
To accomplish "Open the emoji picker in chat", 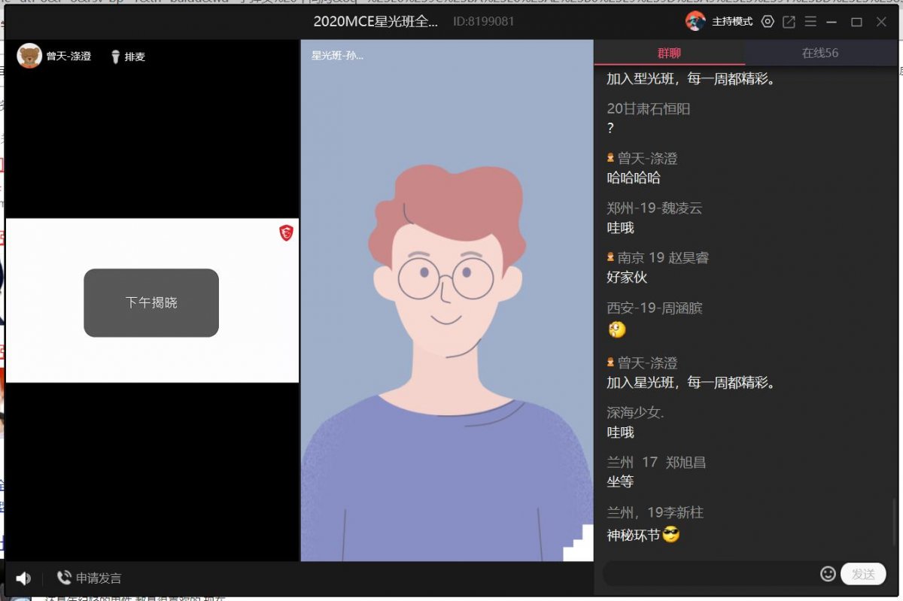I will 828,574.
